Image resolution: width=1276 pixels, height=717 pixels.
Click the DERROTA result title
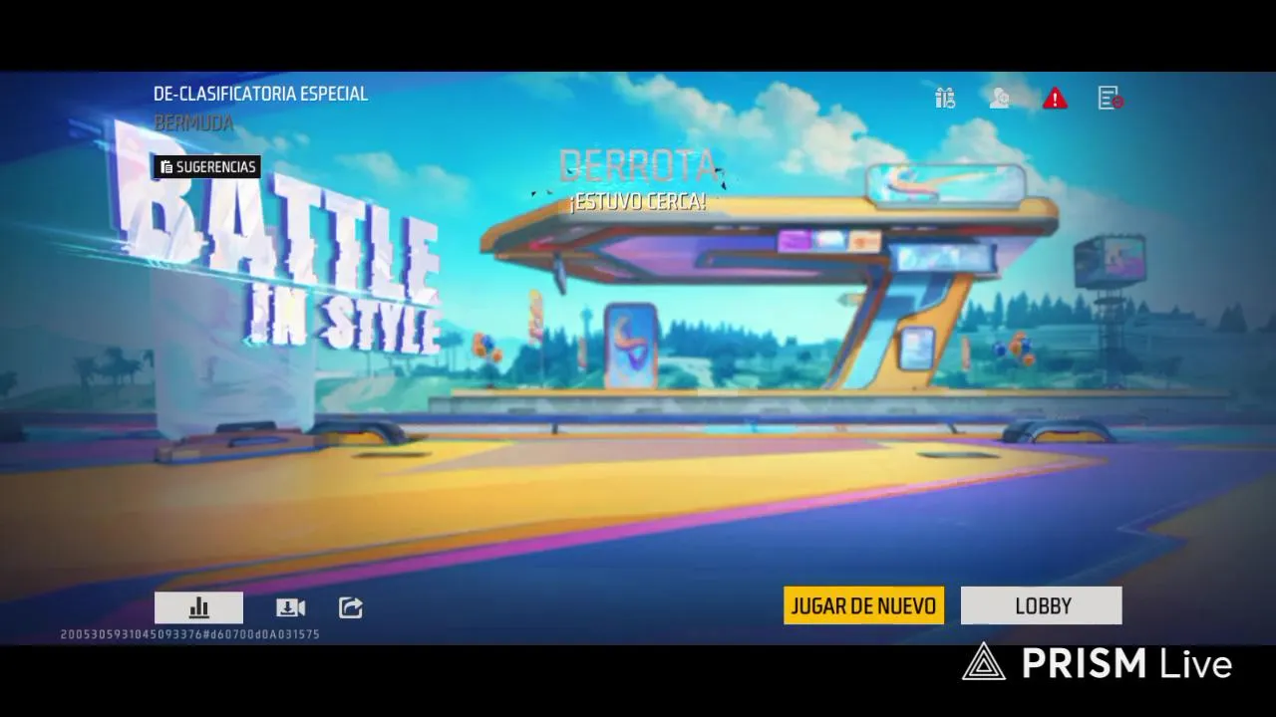(x=638, y=165)
